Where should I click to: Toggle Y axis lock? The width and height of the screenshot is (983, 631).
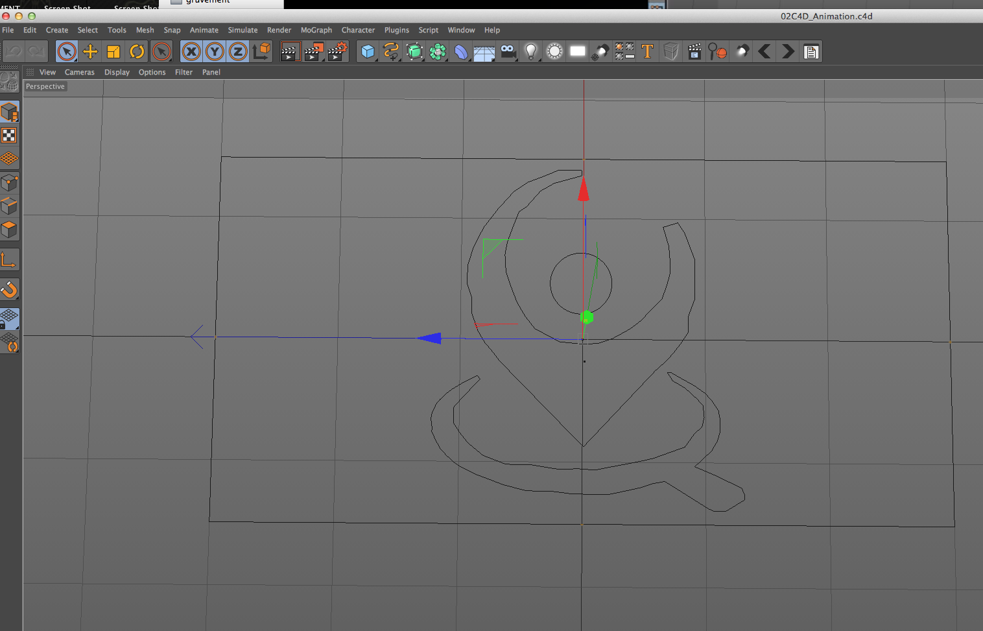[215, 51]
